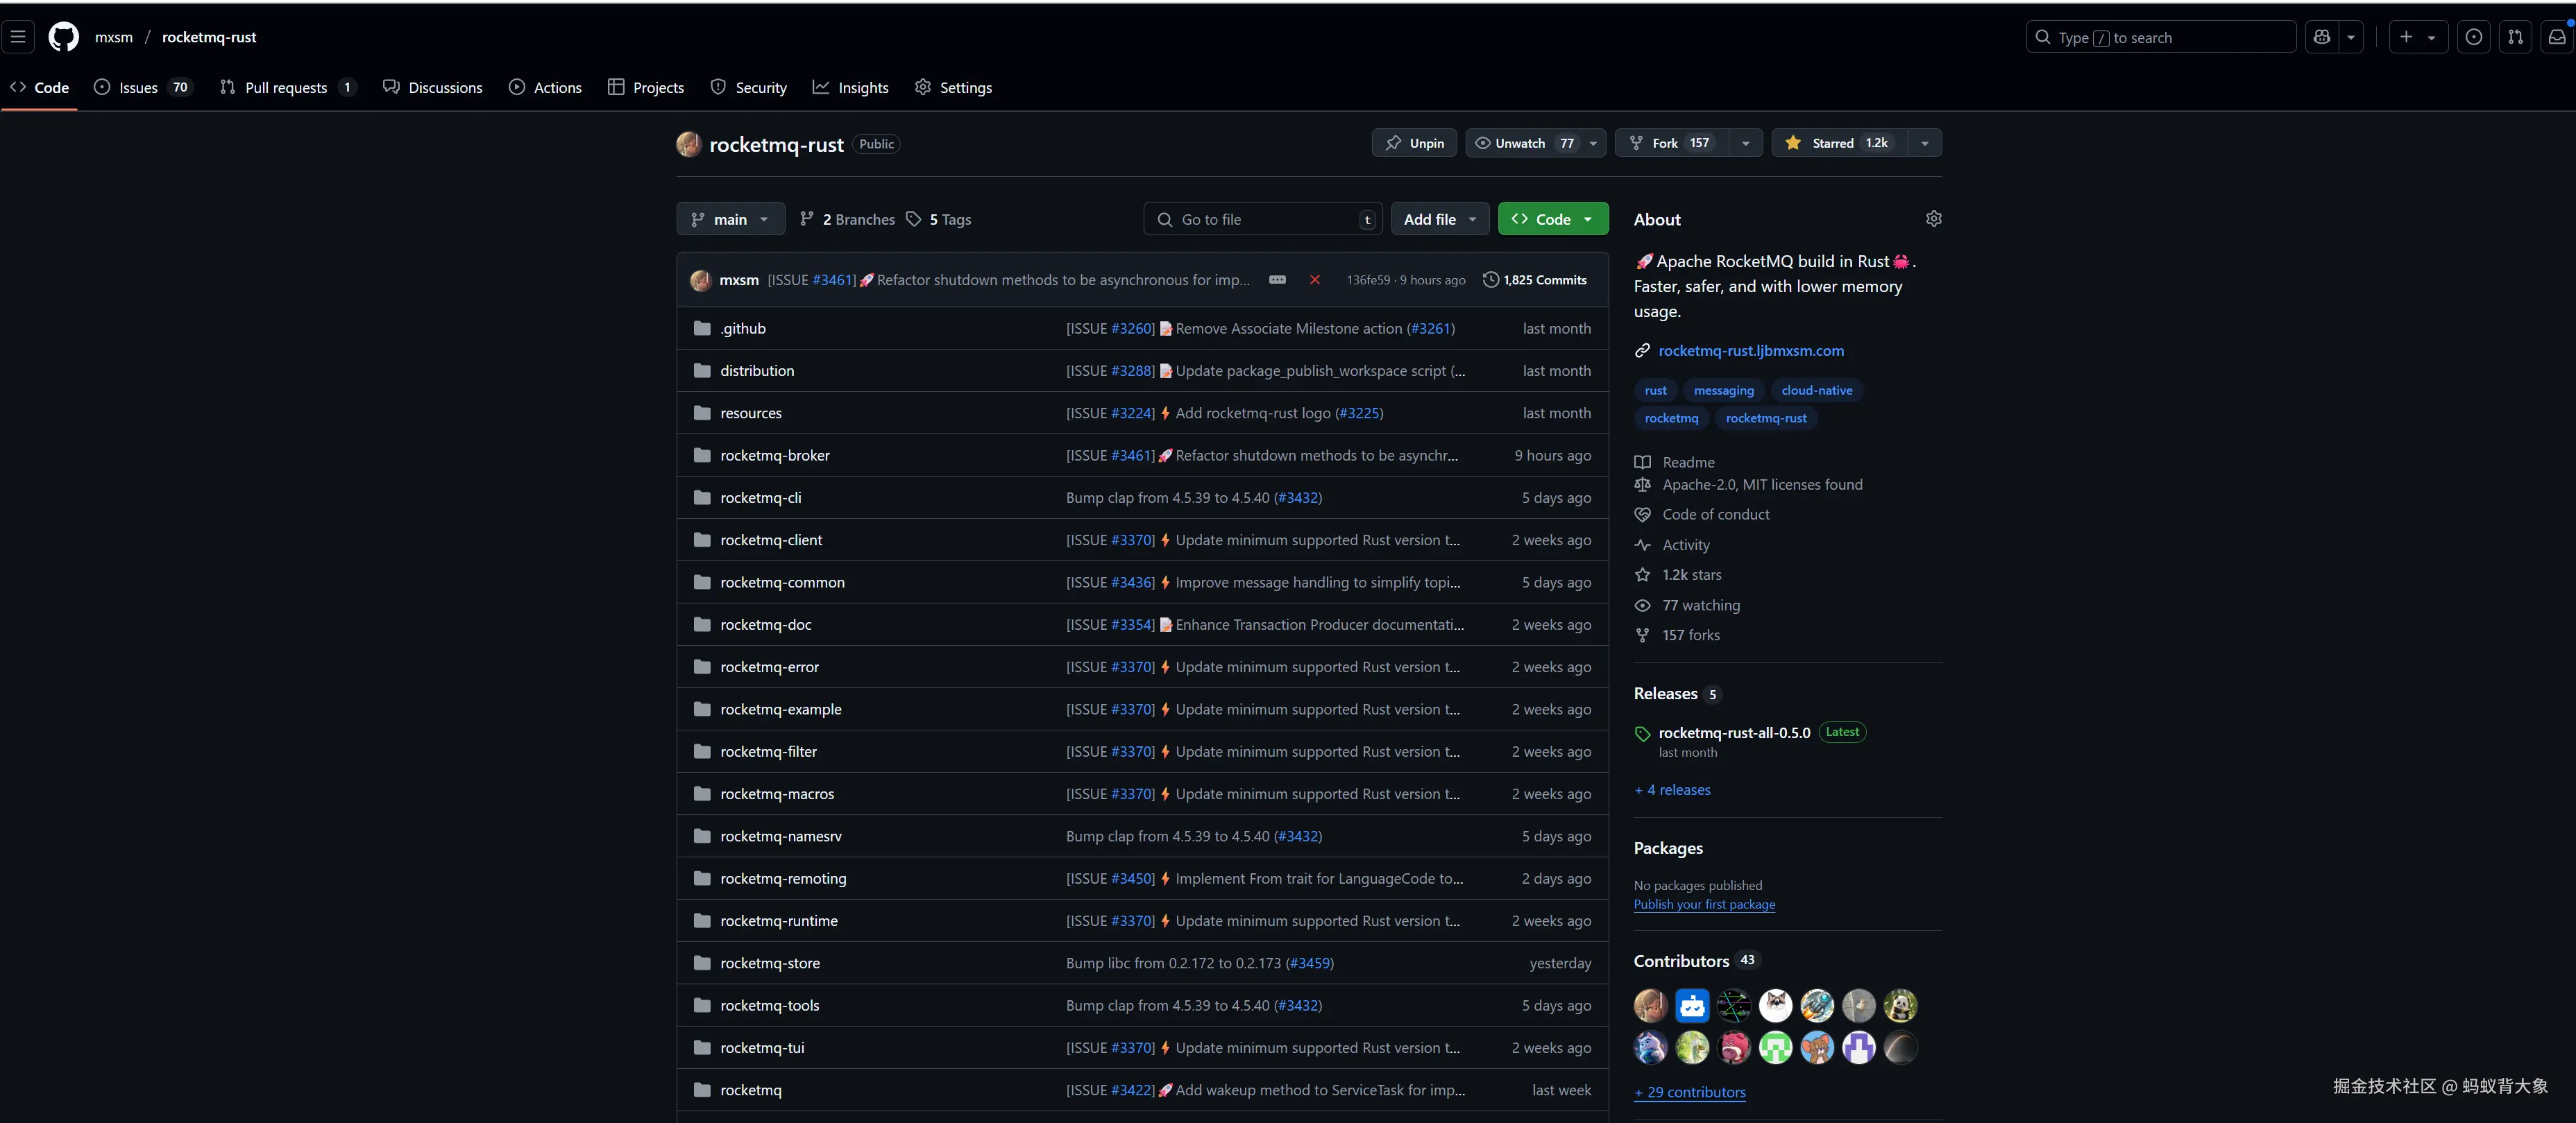The image size is (2576, 1123).
Task: Open the Add file dropdown
Action: click(1439, 218)
